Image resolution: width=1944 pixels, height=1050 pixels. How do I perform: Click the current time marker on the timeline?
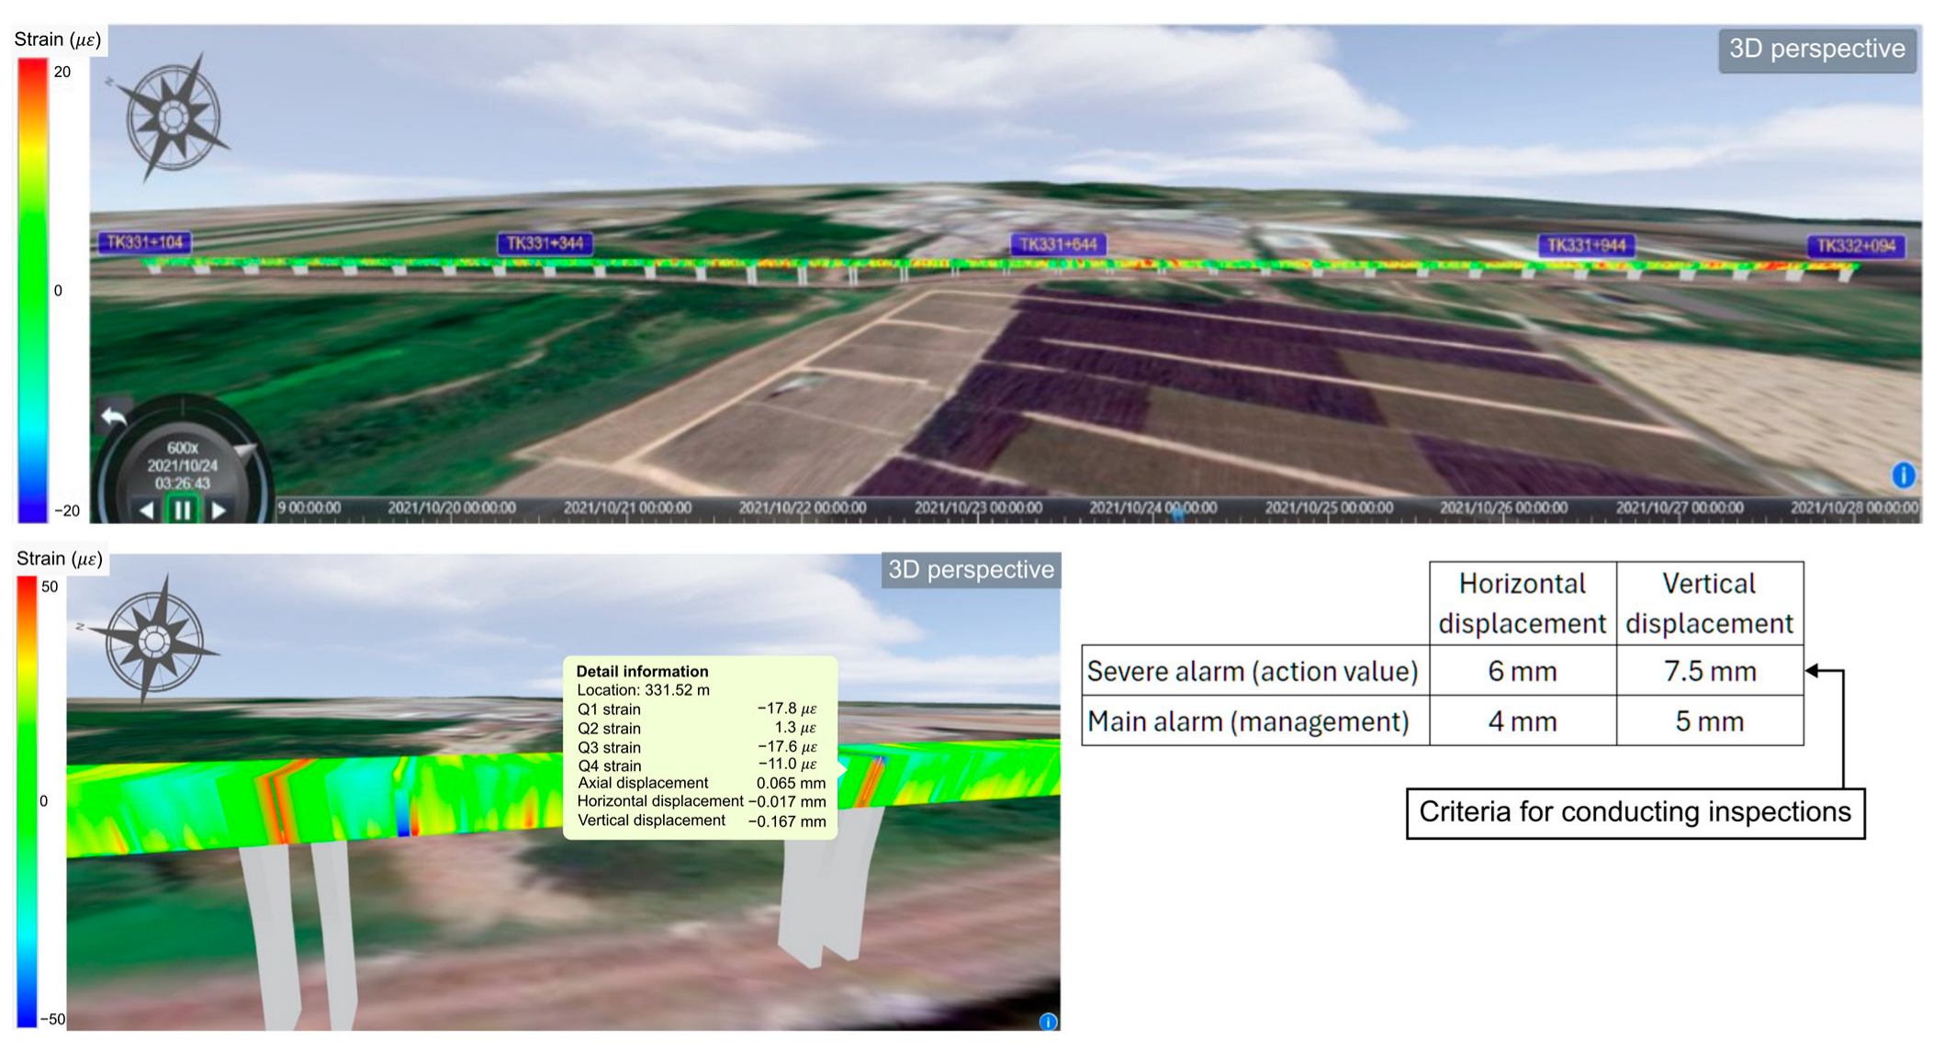click(1178, 514)
